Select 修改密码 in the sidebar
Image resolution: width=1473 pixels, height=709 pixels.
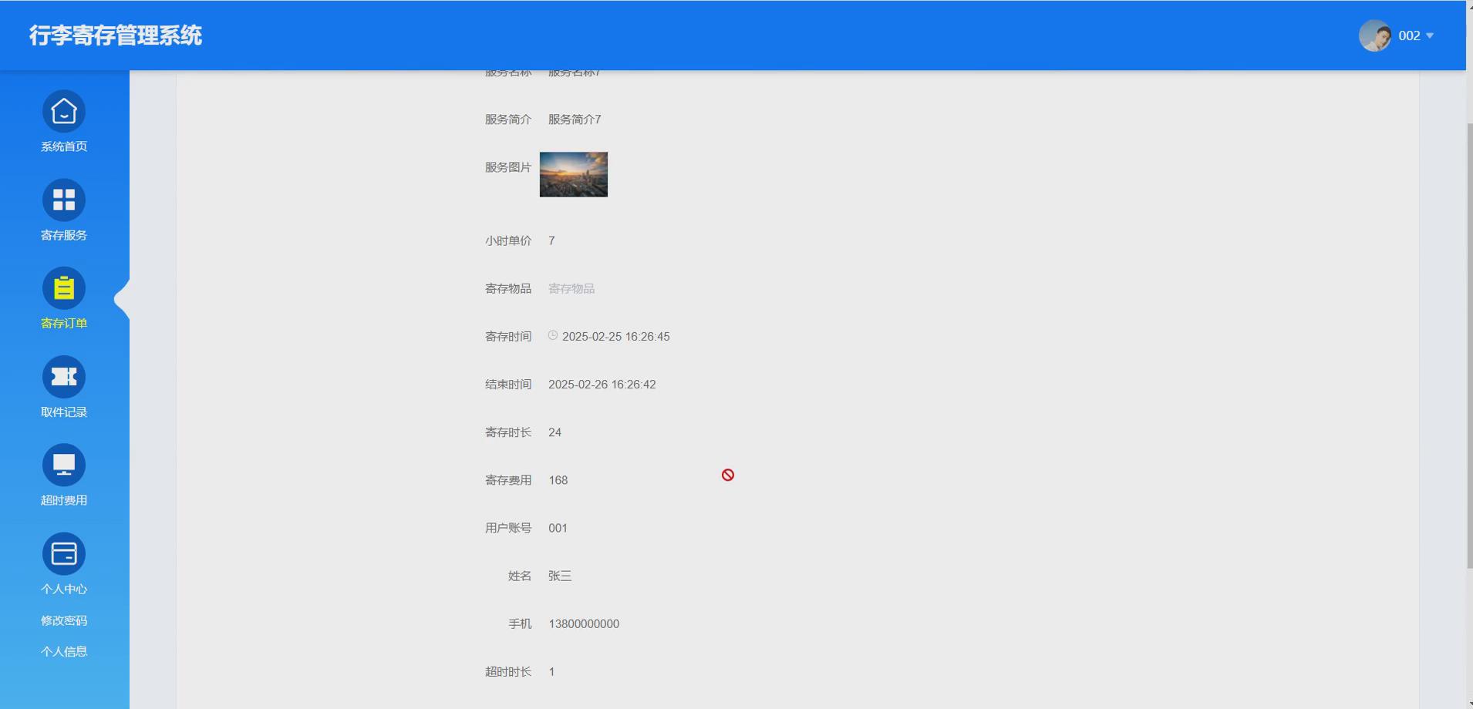click(64, 620)
